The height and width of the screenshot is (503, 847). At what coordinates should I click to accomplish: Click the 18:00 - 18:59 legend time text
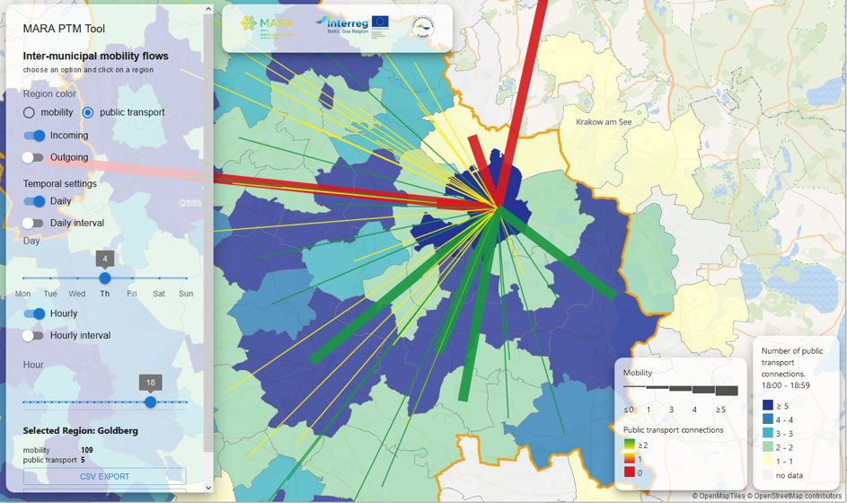click(785, 385)
